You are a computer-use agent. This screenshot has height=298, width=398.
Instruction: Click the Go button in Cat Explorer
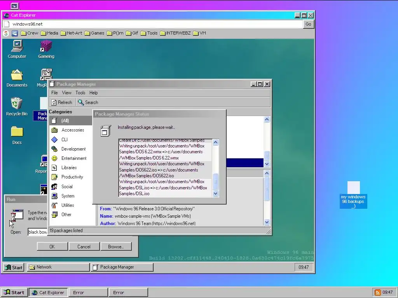click(308, 24)
